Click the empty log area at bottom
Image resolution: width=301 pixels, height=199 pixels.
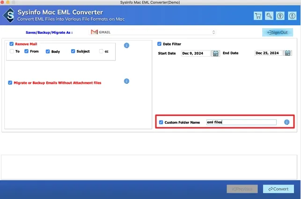149,167
